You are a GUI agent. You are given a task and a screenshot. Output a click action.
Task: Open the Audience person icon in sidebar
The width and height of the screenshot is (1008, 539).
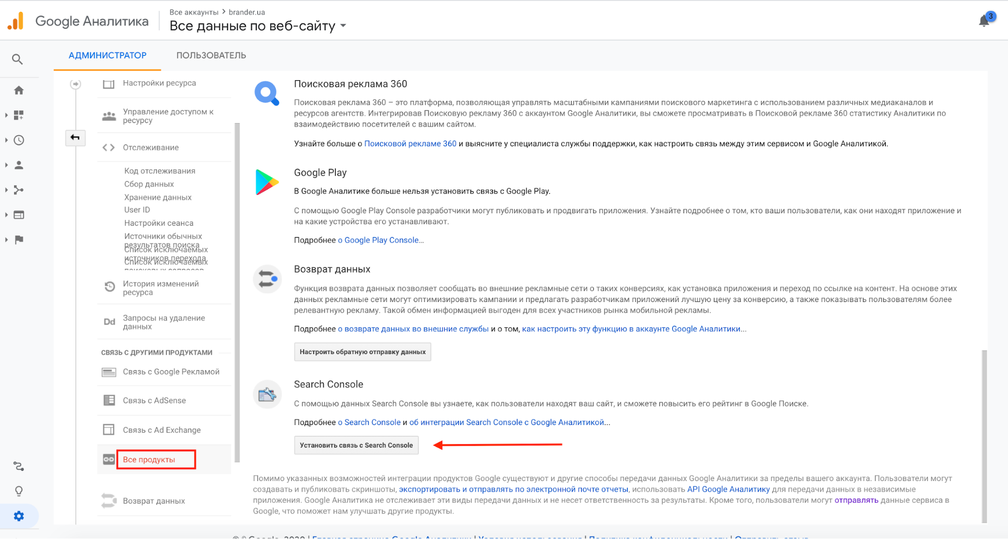(x=19, y=165)
